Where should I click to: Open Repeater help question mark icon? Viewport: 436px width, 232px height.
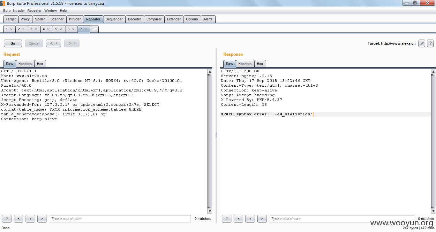click(x=430, y=43)
